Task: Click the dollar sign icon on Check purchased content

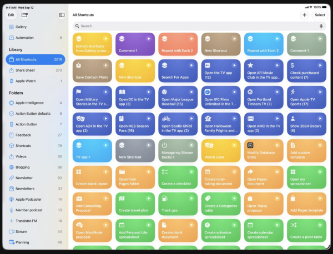Action: (x=292, y=65)
